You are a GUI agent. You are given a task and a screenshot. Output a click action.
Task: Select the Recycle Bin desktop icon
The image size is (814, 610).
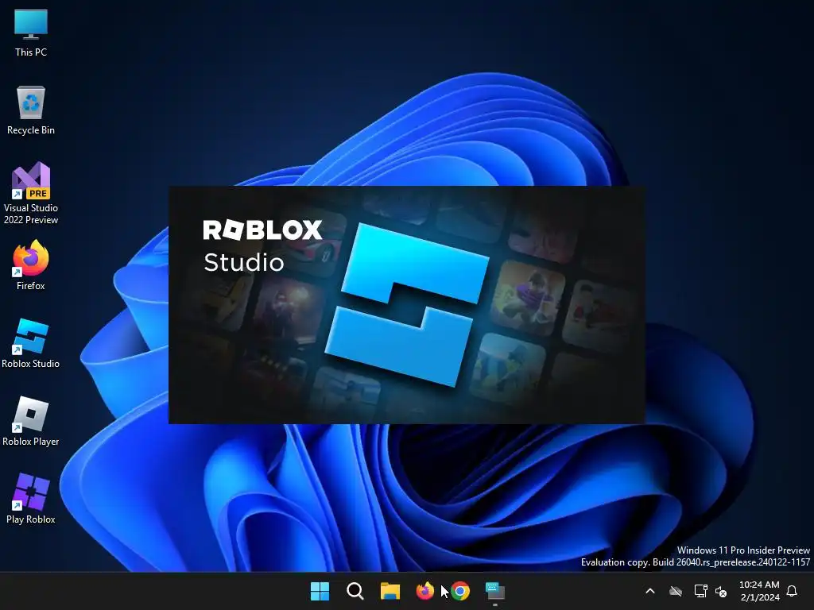(x=31, y=110)
